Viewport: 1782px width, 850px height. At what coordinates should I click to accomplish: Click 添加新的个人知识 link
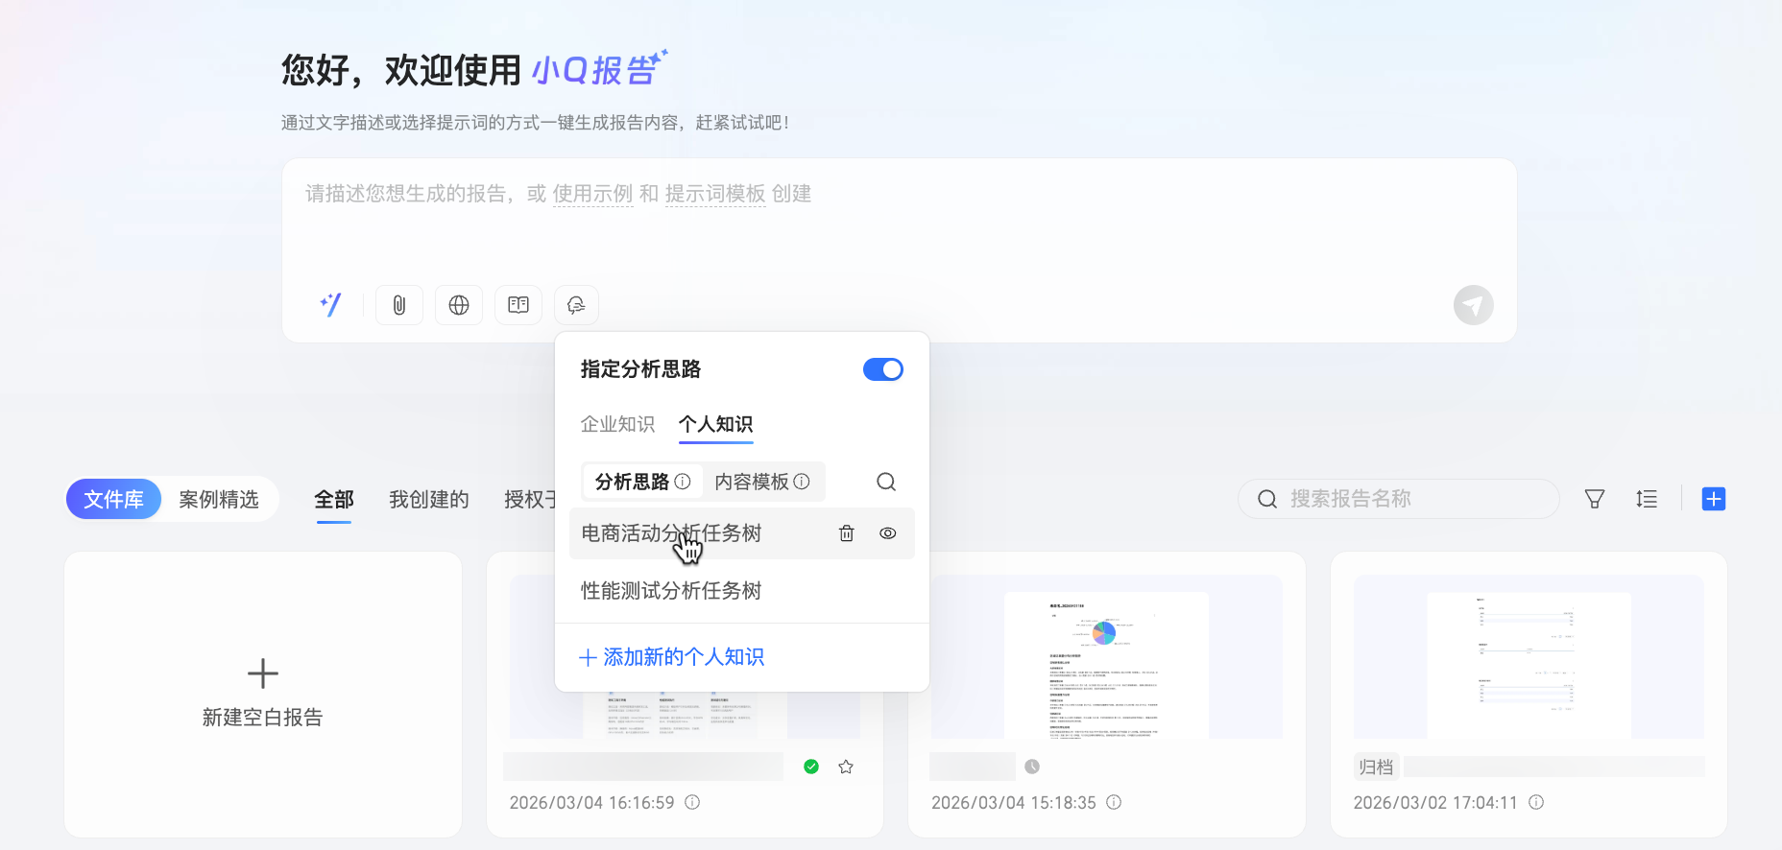pos(671,657)
